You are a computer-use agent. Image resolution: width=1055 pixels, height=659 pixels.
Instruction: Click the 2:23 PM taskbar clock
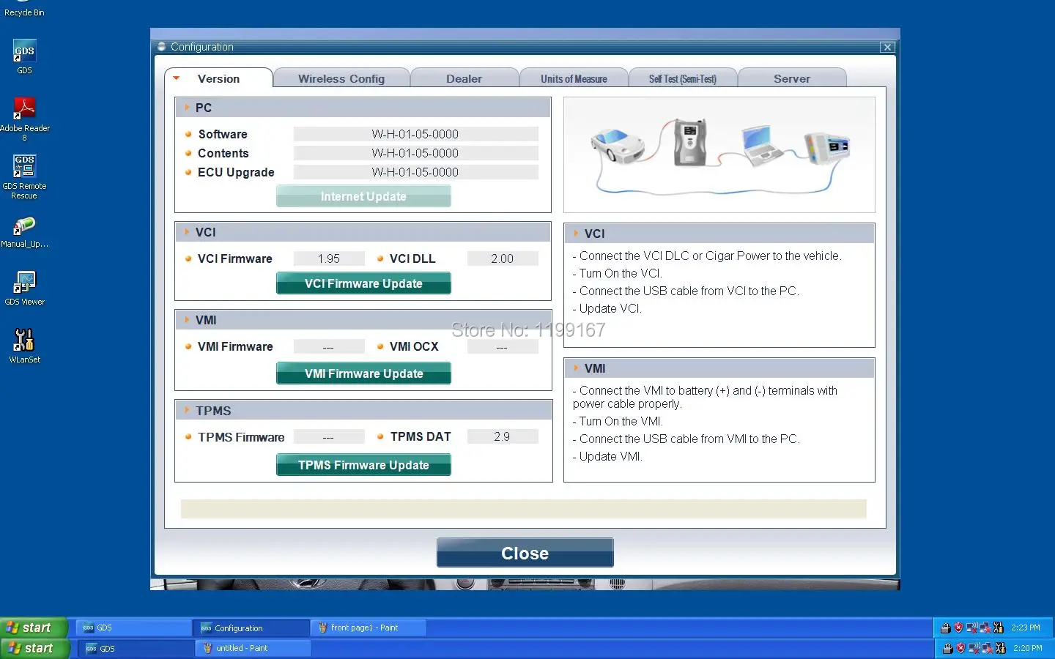(1026, 628)
